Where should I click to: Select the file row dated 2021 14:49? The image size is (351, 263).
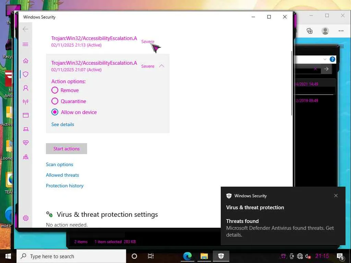(315, 84)
